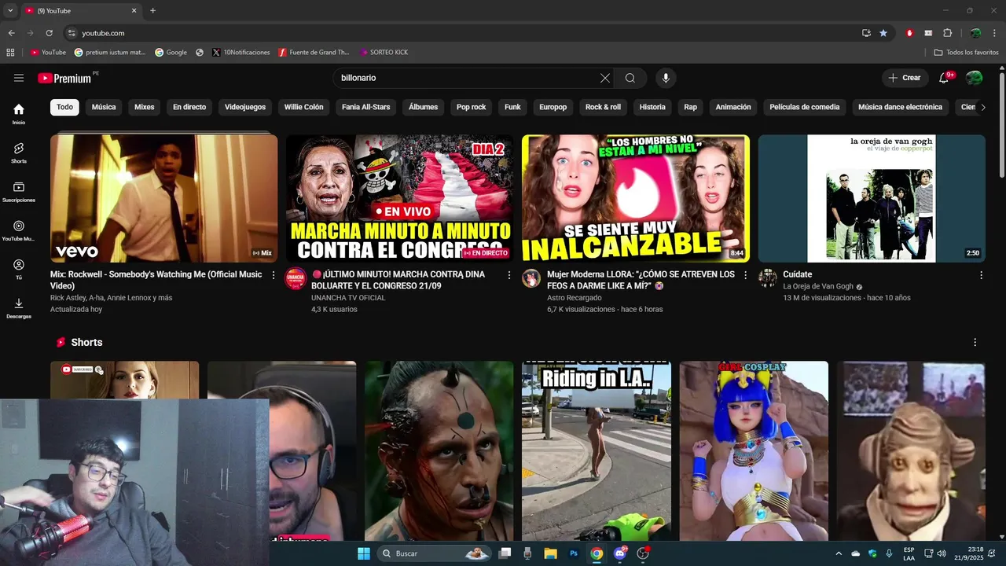Click UNANCHA TV channel avatar
Screen dimensions: 1006x566
(296, 278)
